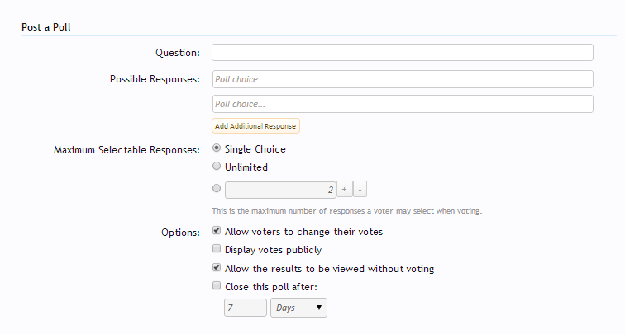
Task: Select the custom number radio button
Action: 217,189
